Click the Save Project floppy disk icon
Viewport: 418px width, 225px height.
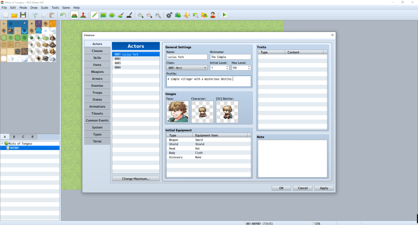[23, 15]
